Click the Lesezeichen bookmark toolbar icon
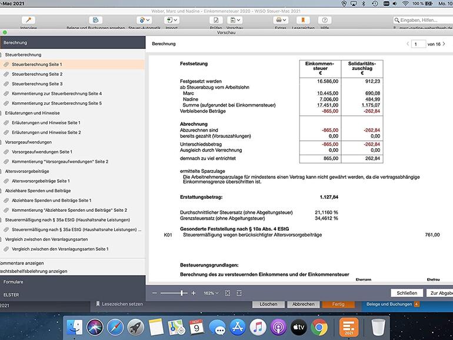The width and height of the screenshot is (453, 340). pos(303,20)
